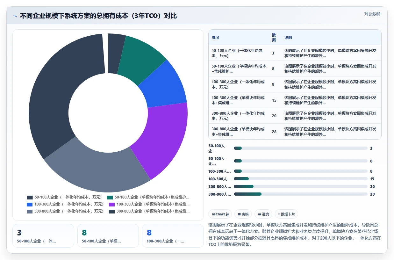Click the value 28 in the table
The height and width of the screenshot is (260, 394).
point(274,132)
